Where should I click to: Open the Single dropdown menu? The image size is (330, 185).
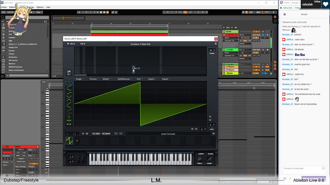coord(79,79)
